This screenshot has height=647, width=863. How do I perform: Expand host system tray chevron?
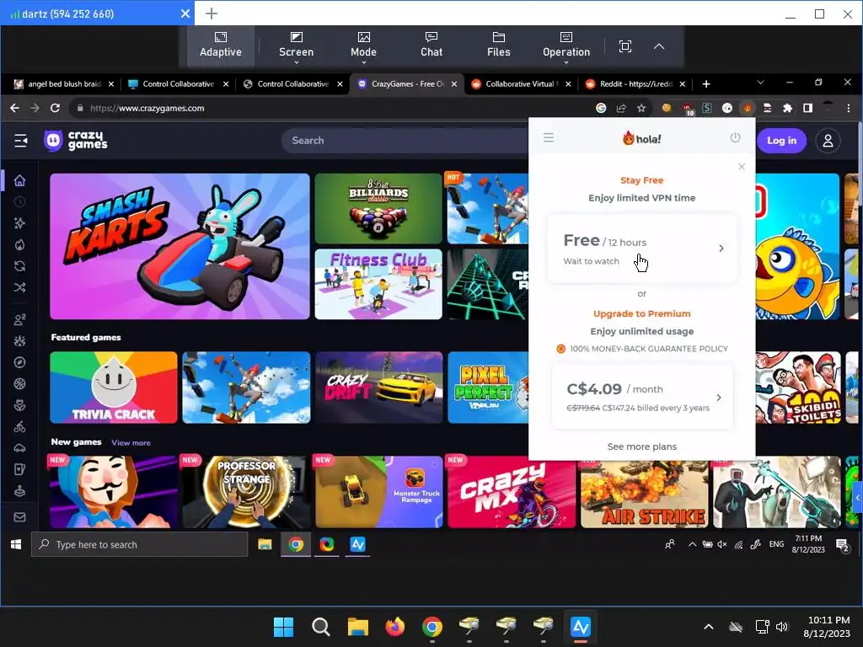point(709,627)
